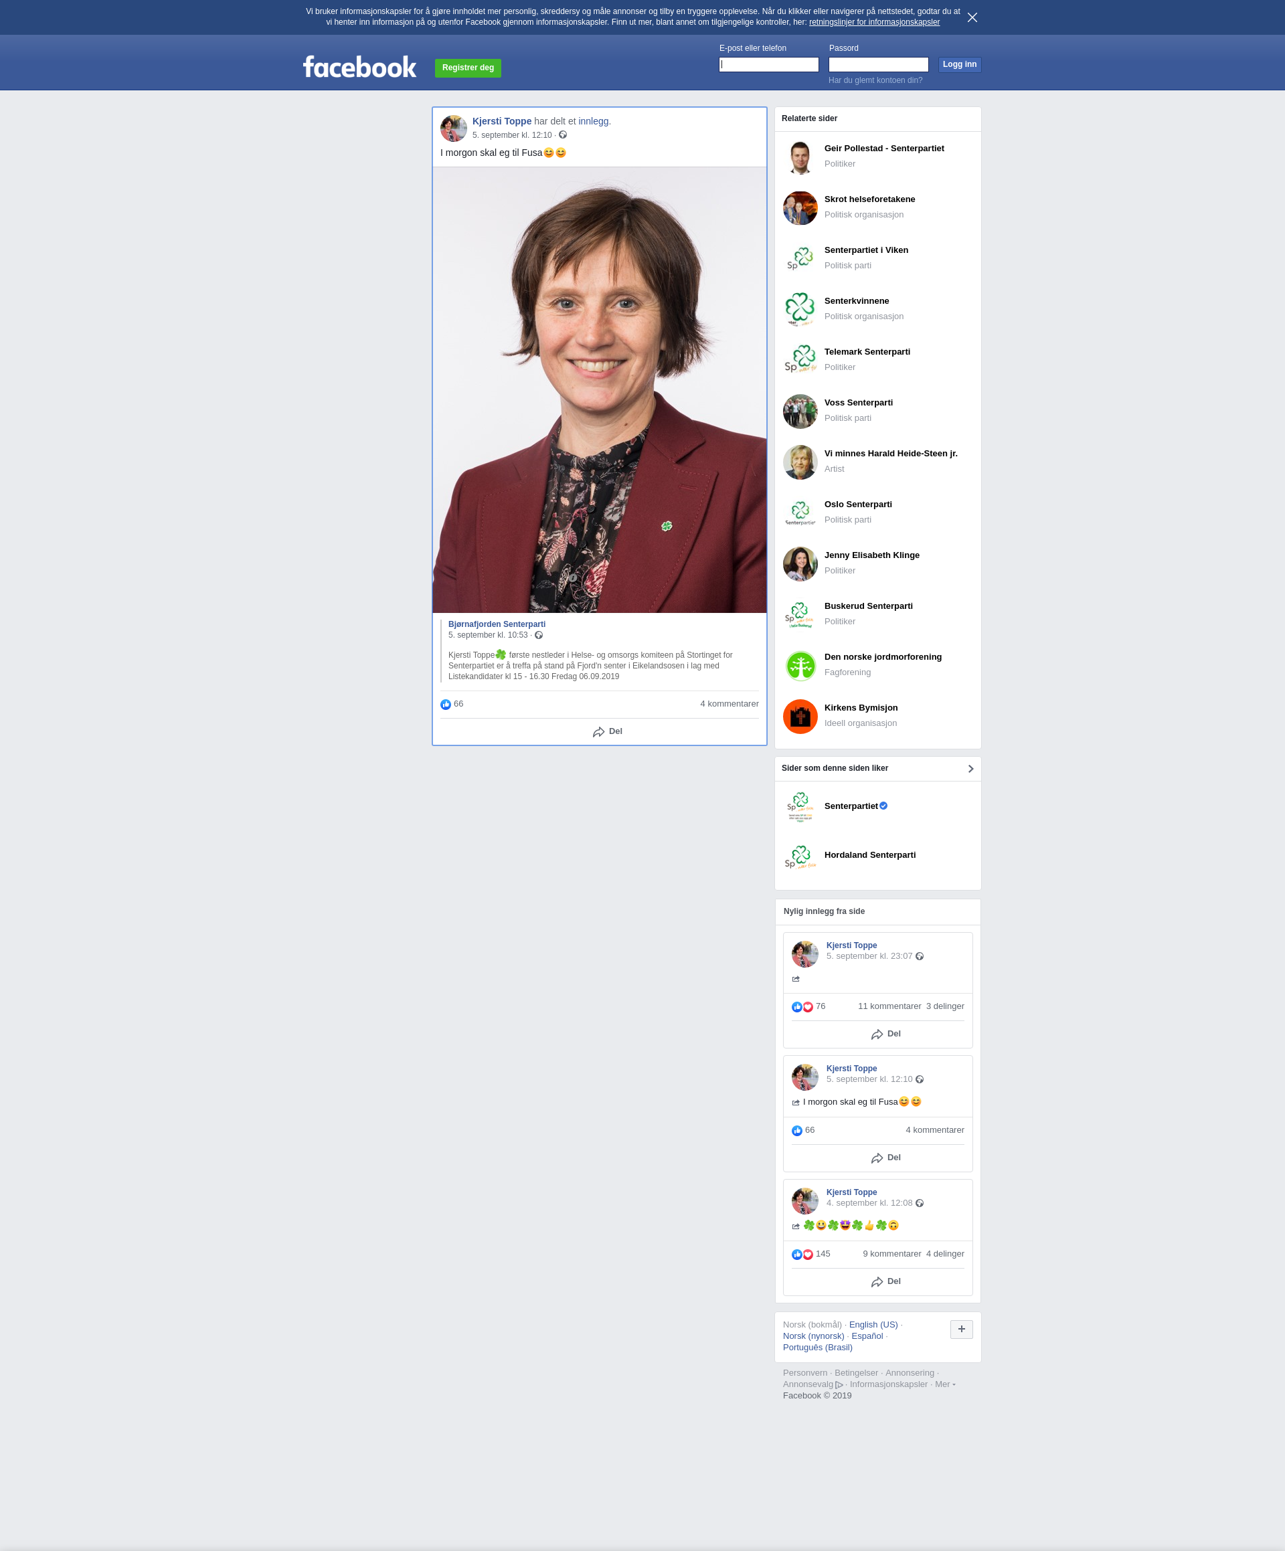Switch language to English (US)
Image resolution: width=1285 pixels, height=1551 pixels.
point(873,1324)
